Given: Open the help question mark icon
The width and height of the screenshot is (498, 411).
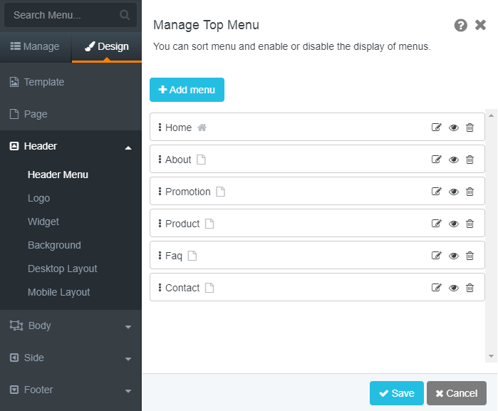Looking at the screenshot, I should click(x=461, y=26).
